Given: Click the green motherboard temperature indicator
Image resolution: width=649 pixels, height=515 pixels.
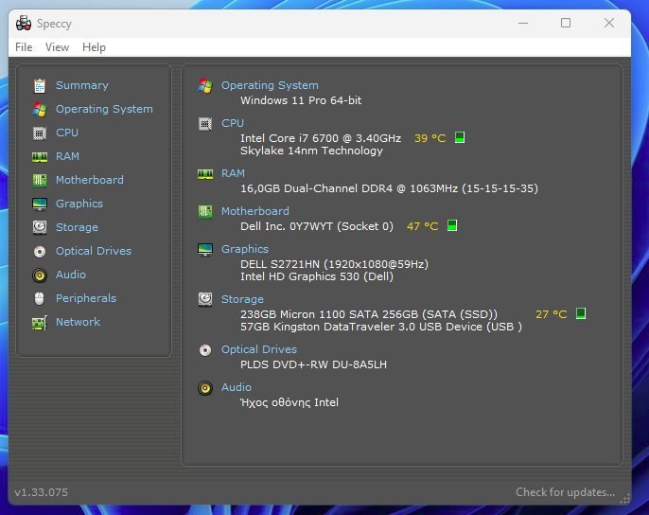Looking at the screenshot, I should tap(452, 226).
